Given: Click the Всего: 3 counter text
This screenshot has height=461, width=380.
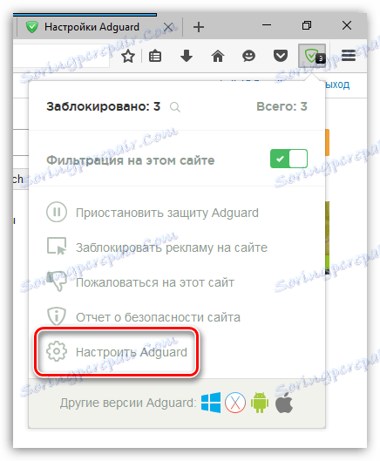Looking at the screenshot, I should (282, 106).
